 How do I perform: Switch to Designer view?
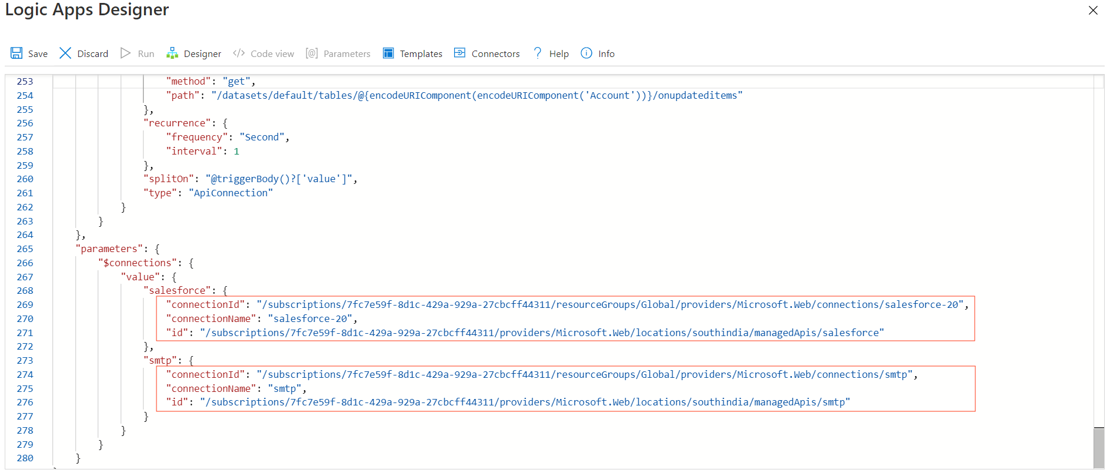click(202, 54)
